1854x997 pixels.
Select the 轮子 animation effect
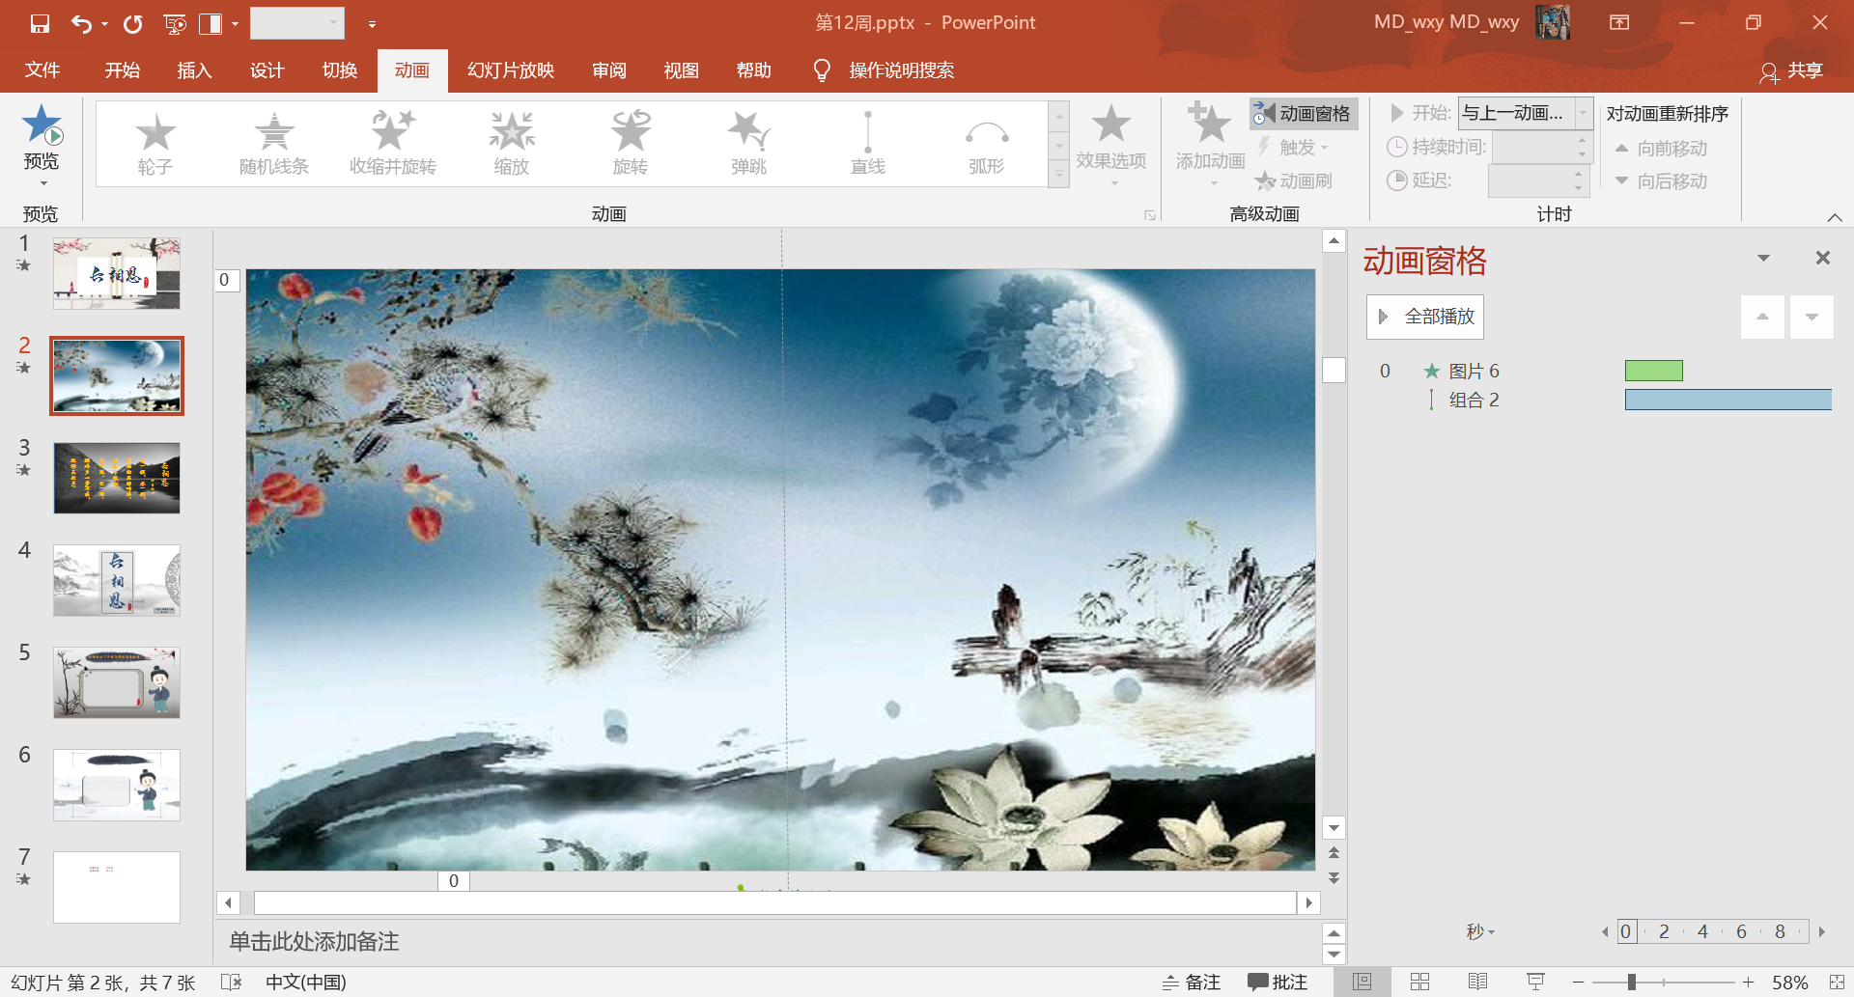coord(154,144)
